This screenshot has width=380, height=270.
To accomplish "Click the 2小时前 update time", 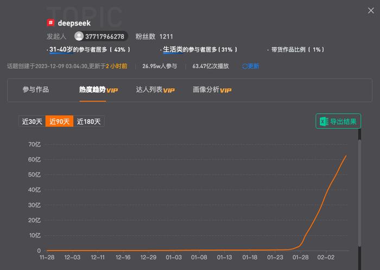I will pyautogui.click(x=117, y=66).
